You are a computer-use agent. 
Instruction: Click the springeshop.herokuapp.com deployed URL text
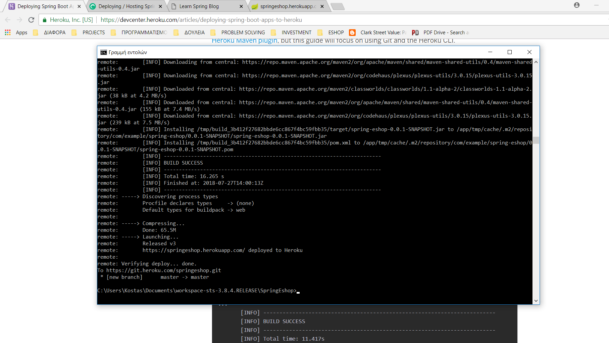pos(194,250)
